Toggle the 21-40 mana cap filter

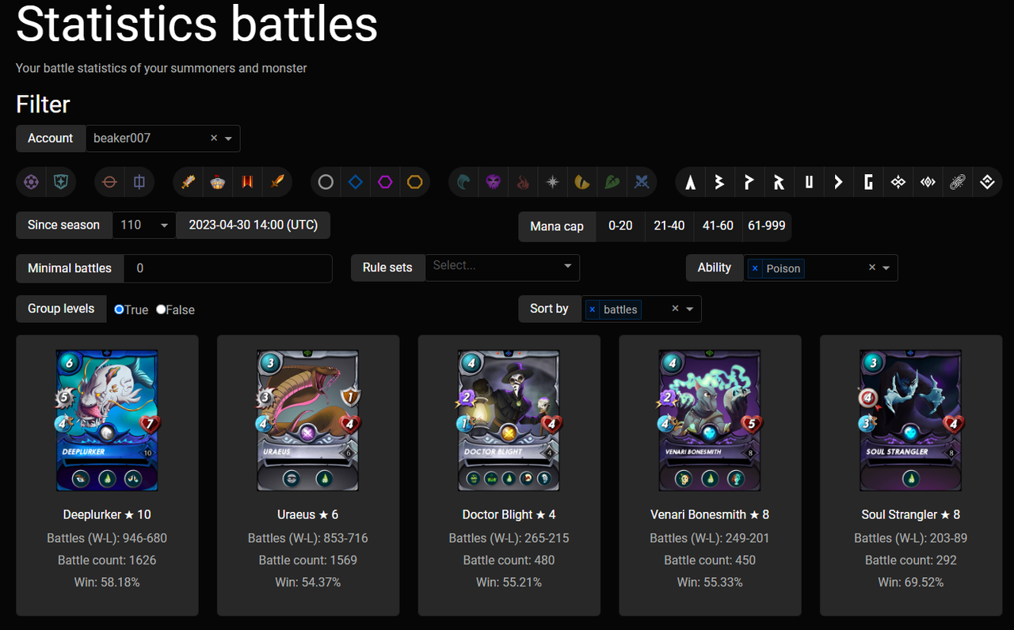point(669,226)
